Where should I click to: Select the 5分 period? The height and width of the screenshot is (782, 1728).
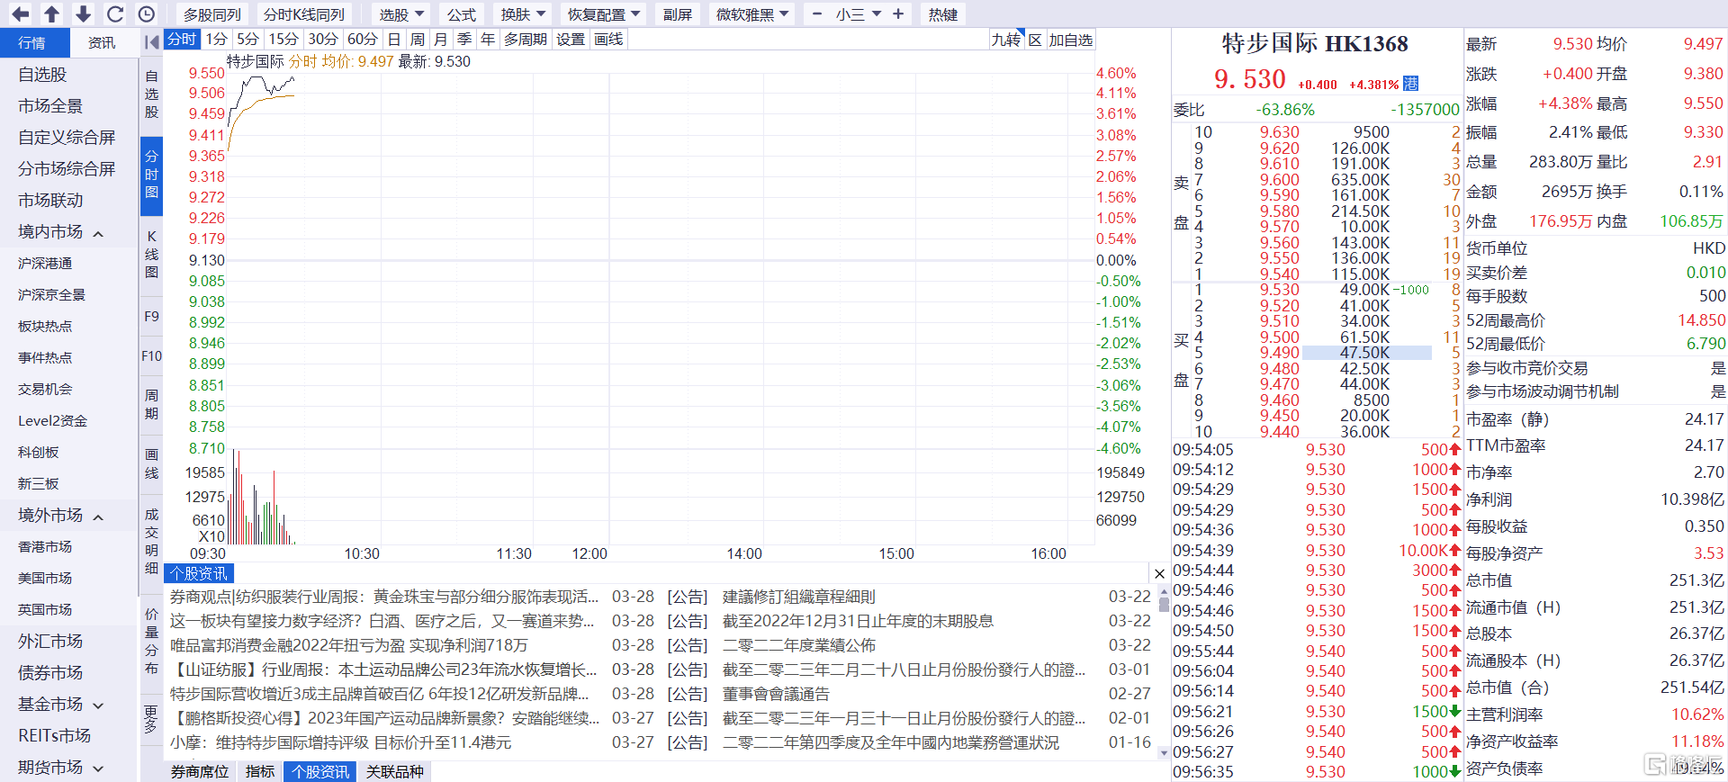[x=247, y=39]
